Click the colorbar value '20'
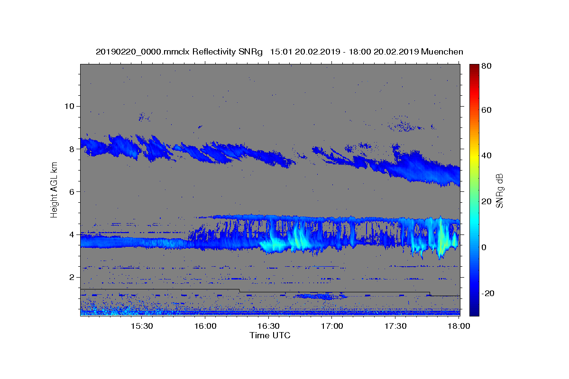The height and width of the screenshot is (379, 569). (486, 201)
